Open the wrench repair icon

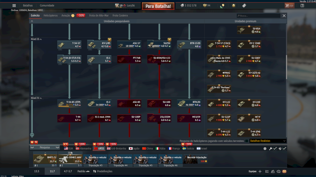click(x=271, y=149)
